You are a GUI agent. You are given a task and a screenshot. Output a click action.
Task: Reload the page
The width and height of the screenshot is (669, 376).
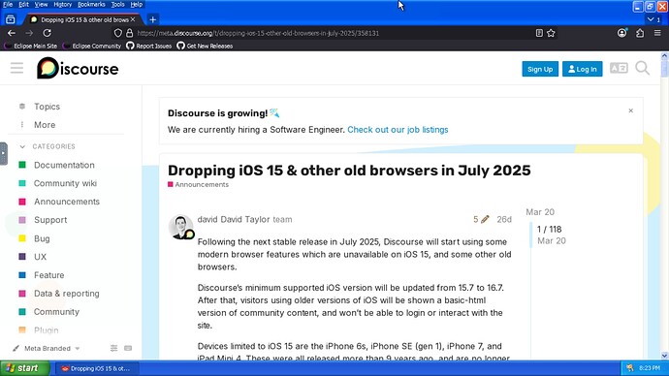pyautogui.click(x=47, y=33)
